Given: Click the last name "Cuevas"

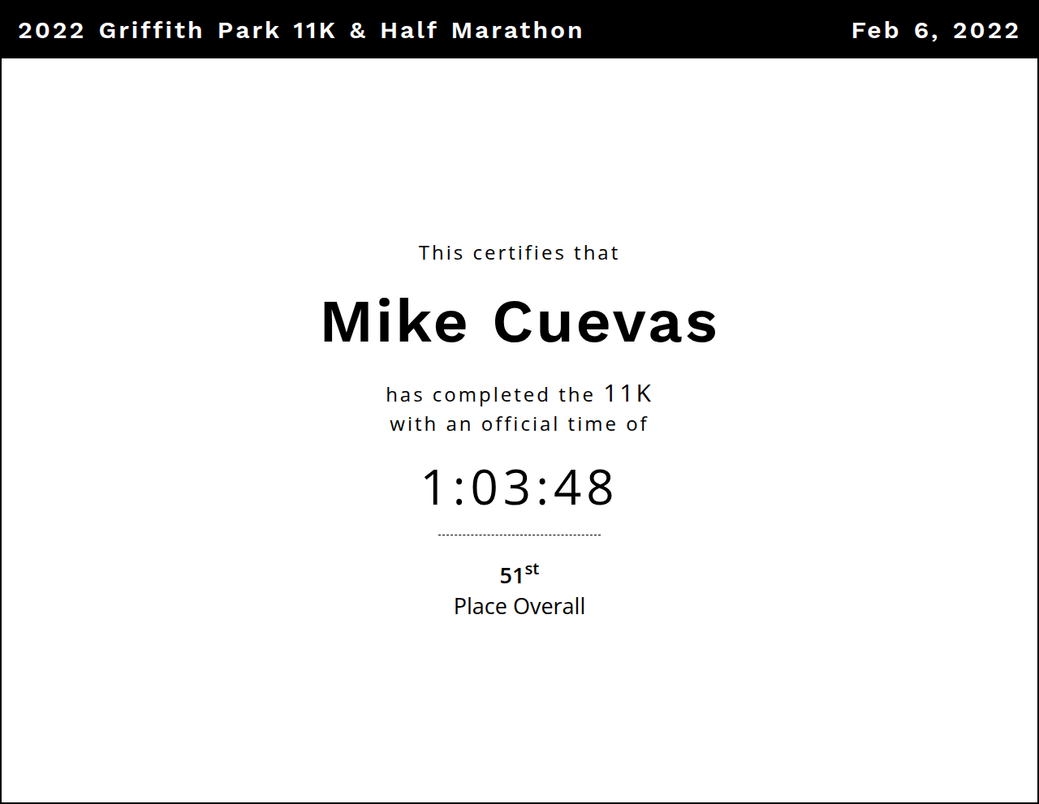Looking at the screenshot, I should (606, 322).
